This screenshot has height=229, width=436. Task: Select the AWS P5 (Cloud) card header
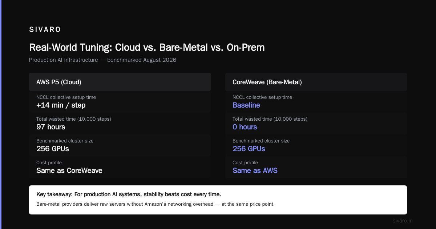(120, 82)
